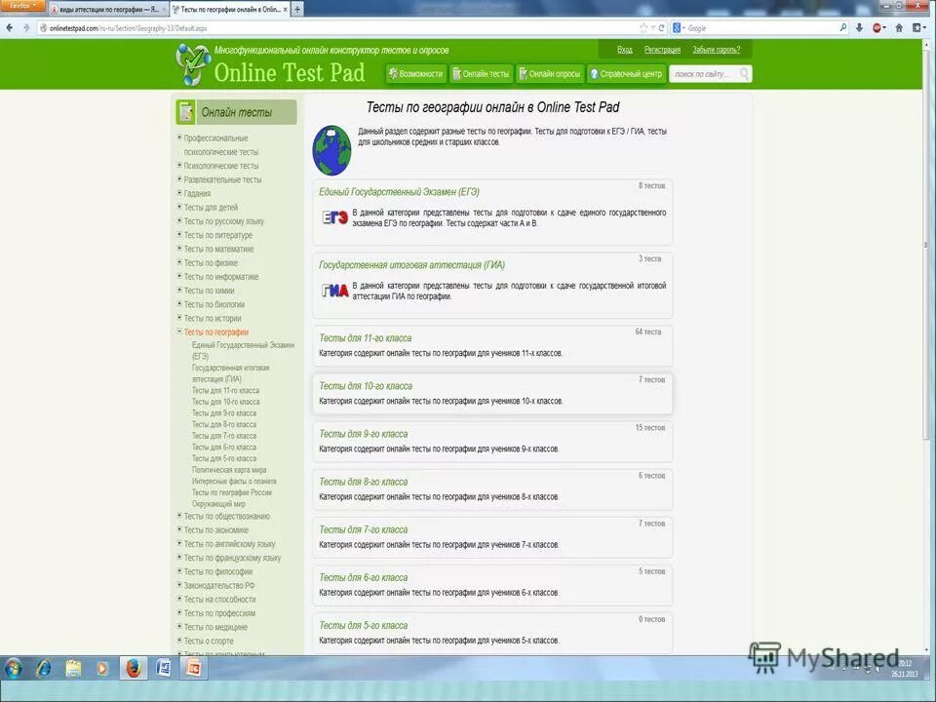This screenshot has width=936, height=702.
Task: Click the ЕГЭ category badge icon
Action: 332,216
